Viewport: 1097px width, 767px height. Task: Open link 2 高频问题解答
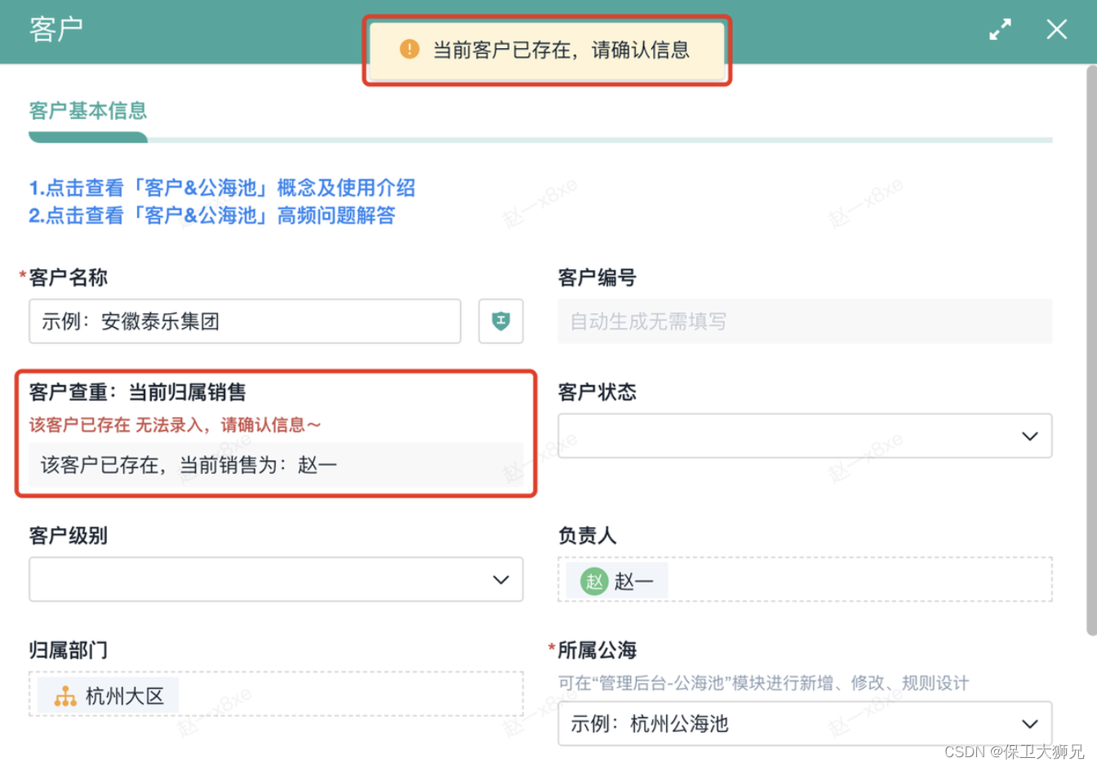pyautogui.click(x=212, y=215)
